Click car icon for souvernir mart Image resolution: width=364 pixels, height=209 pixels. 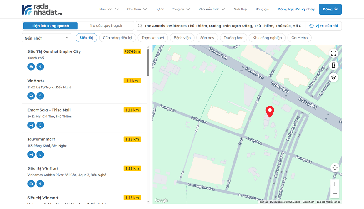point(31,154)
